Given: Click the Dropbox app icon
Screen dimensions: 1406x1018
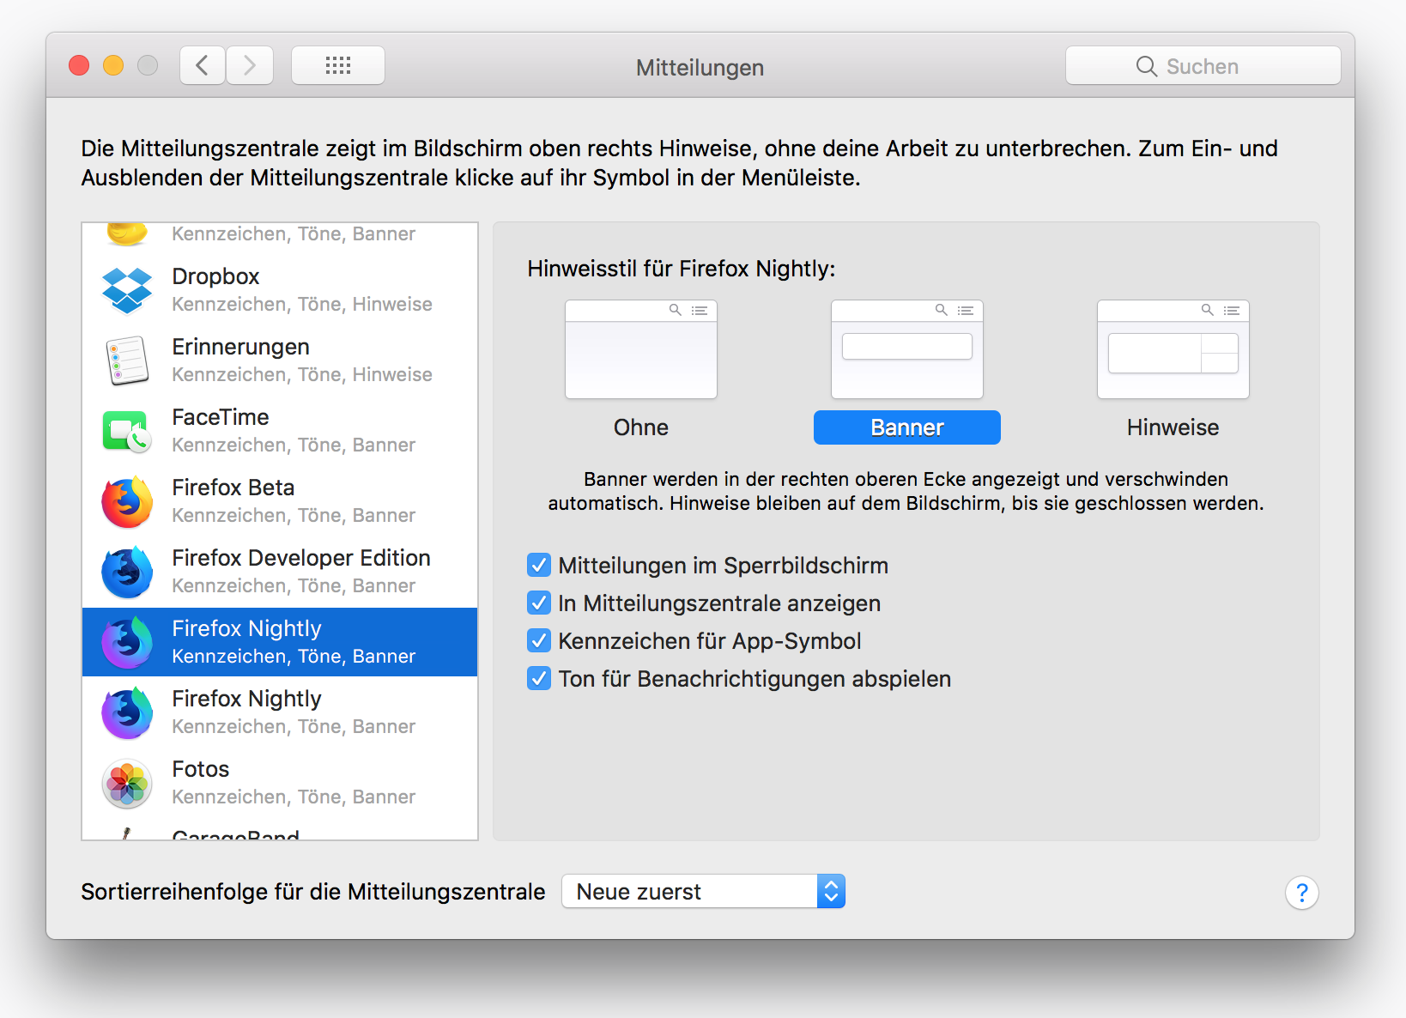Looking at the screenshot, I should tap(127, 290).
